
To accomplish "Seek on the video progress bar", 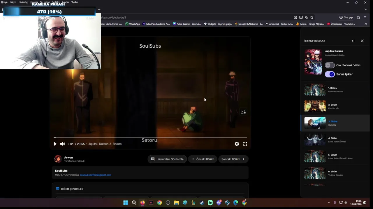I will coord(150,137).
